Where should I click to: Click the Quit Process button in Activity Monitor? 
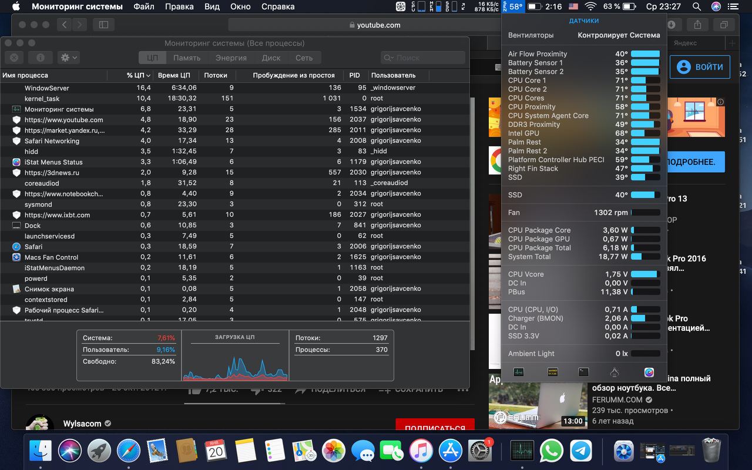point(14,58)
